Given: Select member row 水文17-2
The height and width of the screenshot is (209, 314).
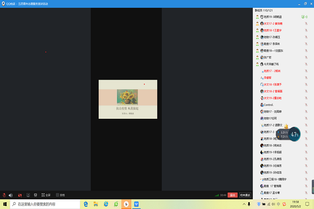Looking at the screenshot, I should (283, 24).
